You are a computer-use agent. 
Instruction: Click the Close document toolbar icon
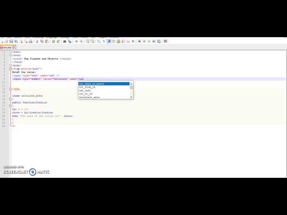(x=21, y=42)
